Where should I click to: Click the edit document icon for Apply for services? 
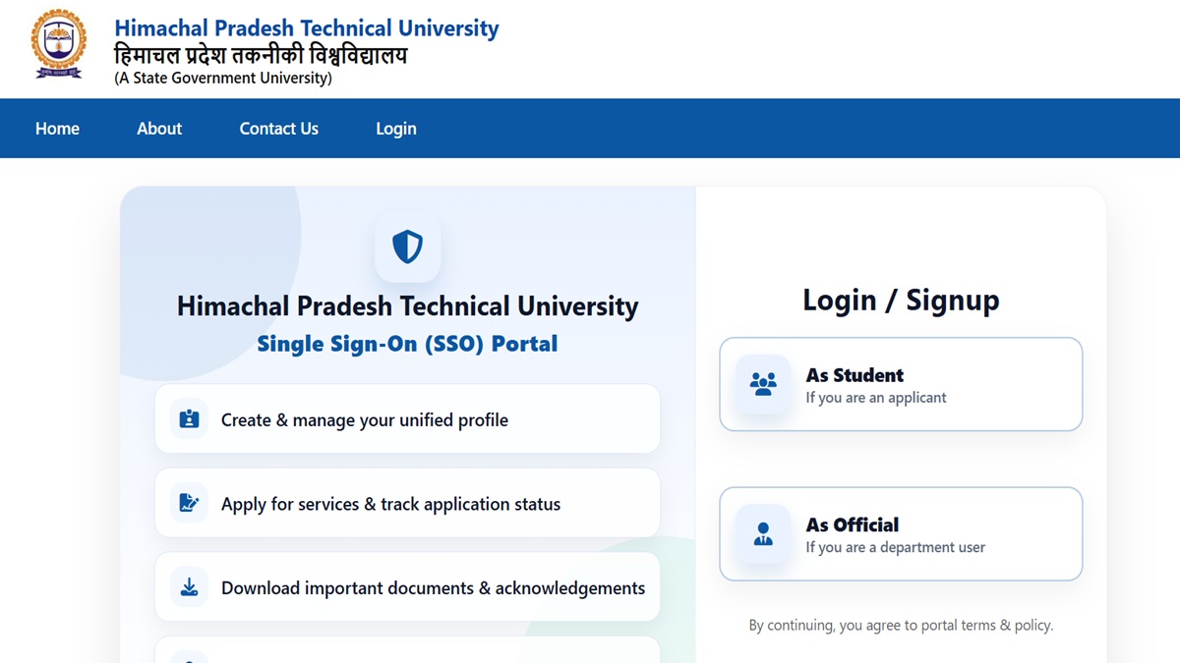click(189, 504)
